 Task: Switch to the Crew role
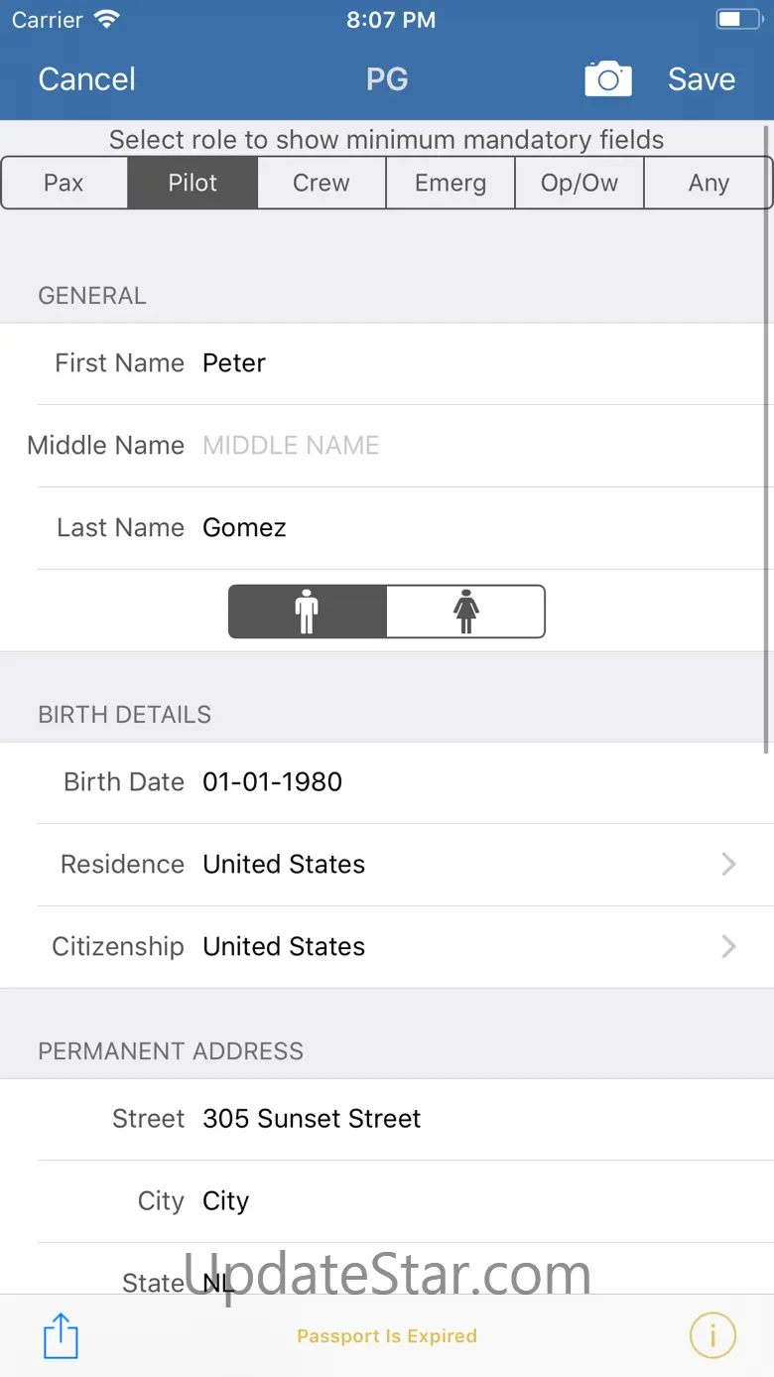pyautogui.click(x=322, y=183)
